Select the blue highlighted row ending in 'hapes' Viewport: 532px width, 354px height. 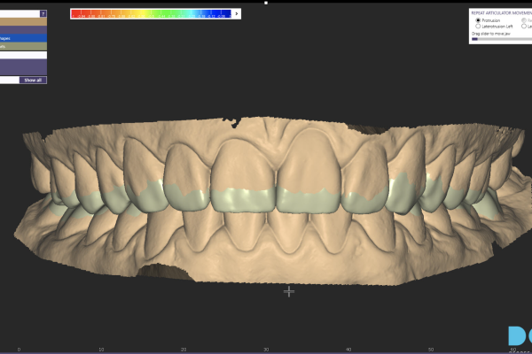[x=23, y=38]
